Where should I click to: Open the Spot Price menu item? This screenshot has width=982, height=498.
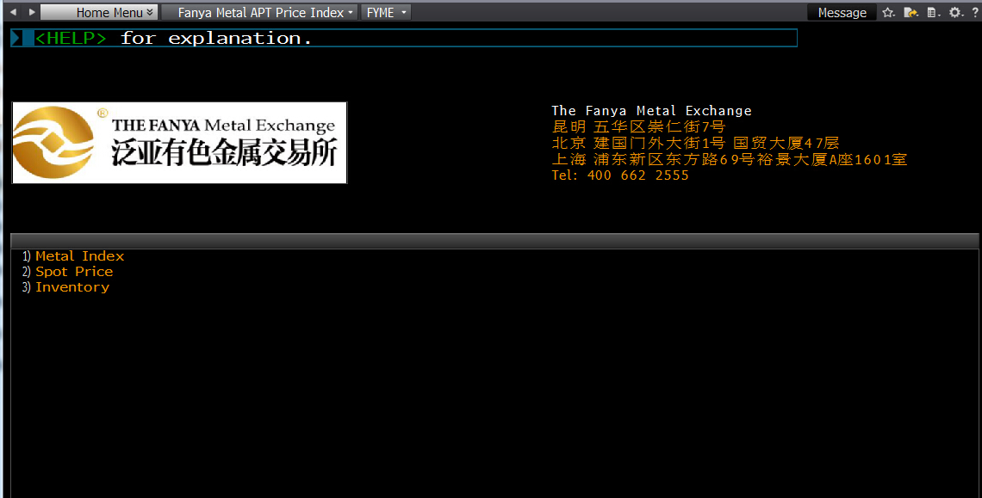tap(74, 272)
